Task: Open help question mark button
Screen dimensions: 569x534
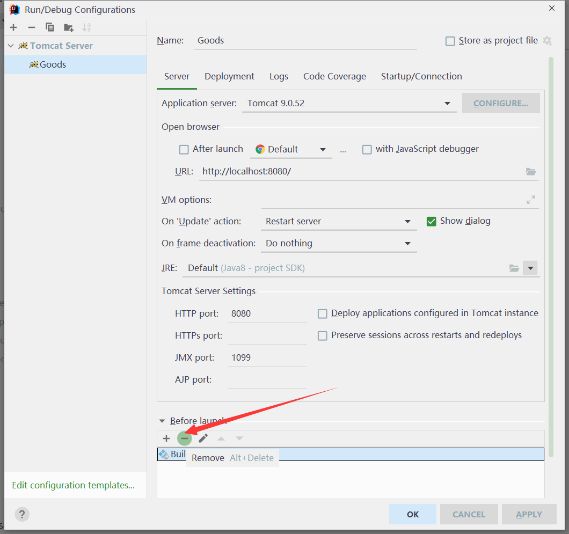Action: (22, 514)
